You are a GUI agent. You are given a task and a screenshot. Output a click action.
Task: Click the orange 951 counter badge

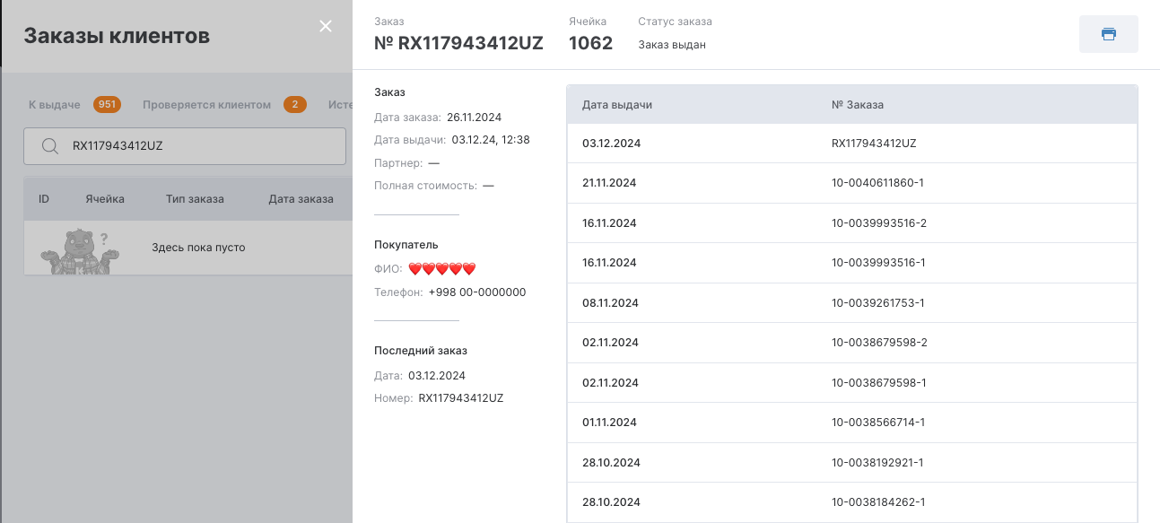(x=107, y=105)
